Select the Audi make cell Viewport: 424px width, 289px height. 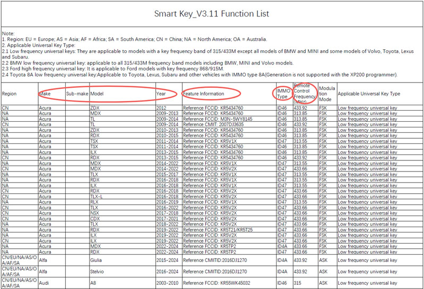43,283
